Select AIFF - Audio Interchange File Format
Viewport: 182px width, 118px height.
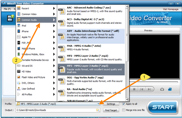click(91, 36)
